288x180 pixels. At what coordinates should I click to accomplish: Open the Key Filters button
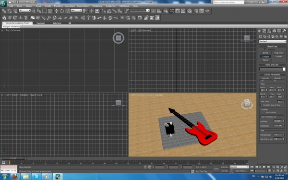241,171
